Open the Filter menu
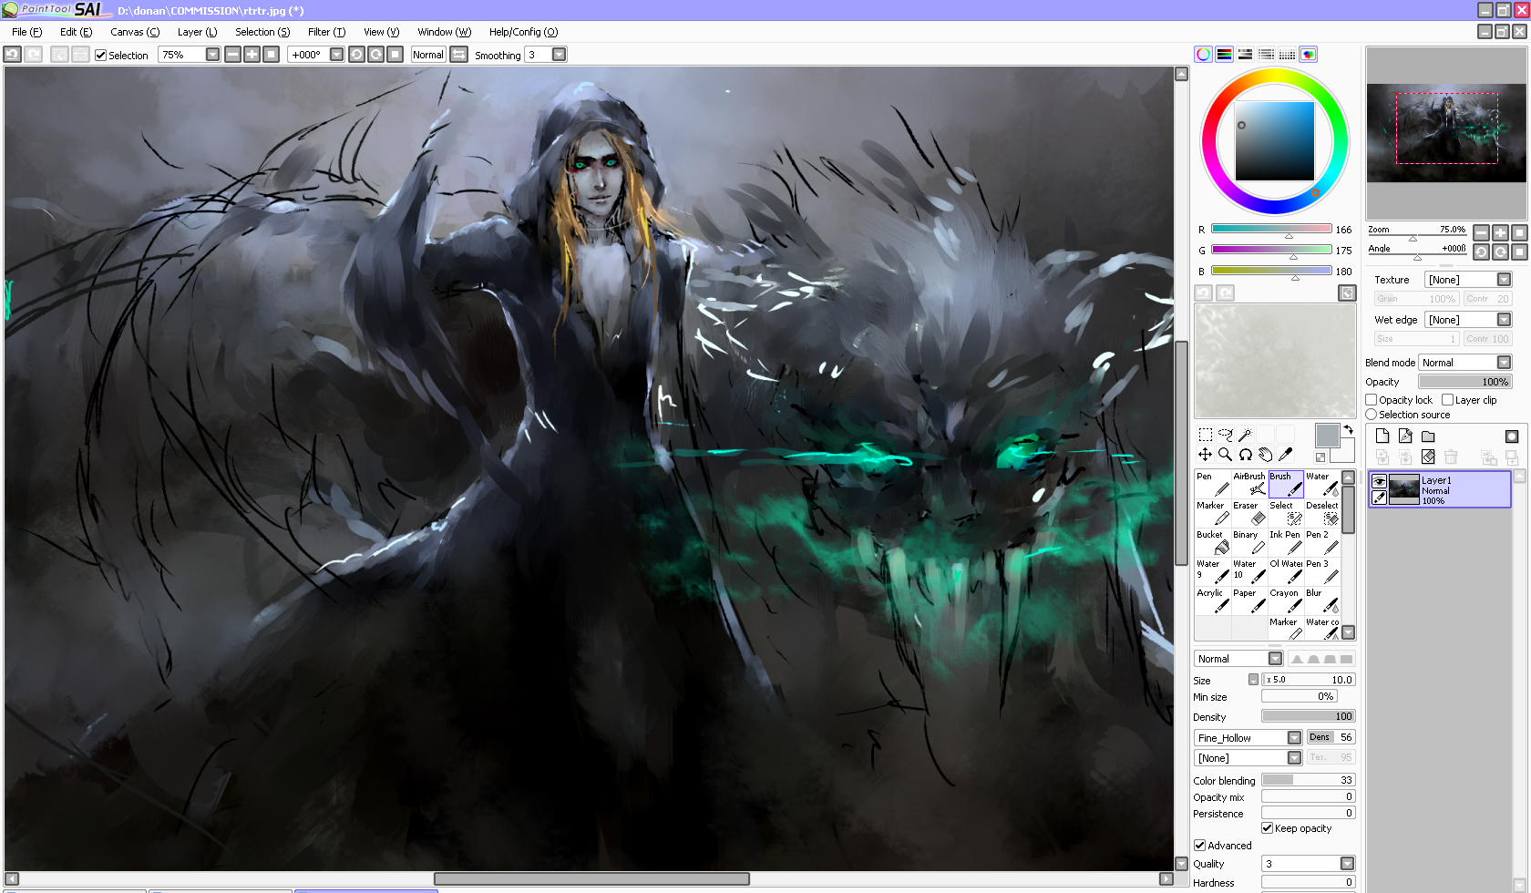The width and height of the screenshot is (1531, 893). (326, 32)
